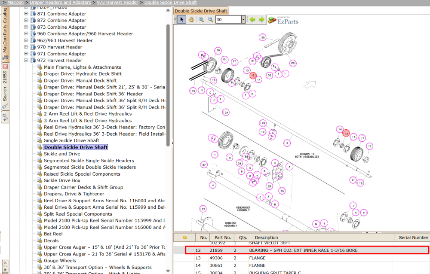The image size is (430, 274).
Task: Open Draper Drive: Hydraulic Deck Shift
Action: pyautogui.click(x=83, y=74)
